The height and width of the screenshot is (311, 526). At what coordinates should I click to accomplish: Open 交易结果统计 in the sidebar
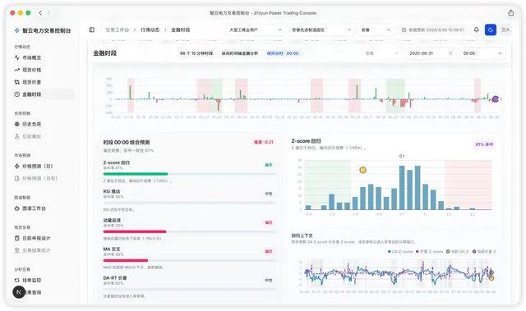point(43,250)
